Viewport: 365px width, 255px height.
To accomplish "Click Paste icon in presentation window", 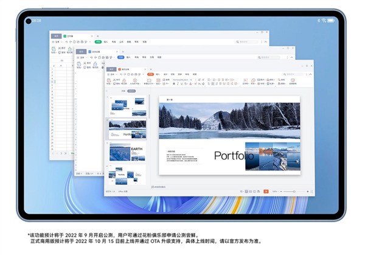I will click(x=109, y=80).
